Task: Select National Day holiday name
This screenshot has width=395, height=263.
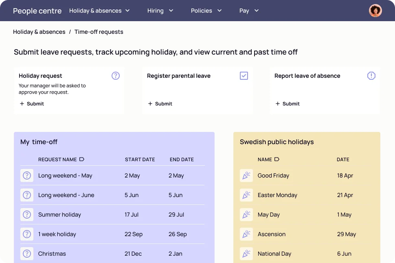Action: 274,254
